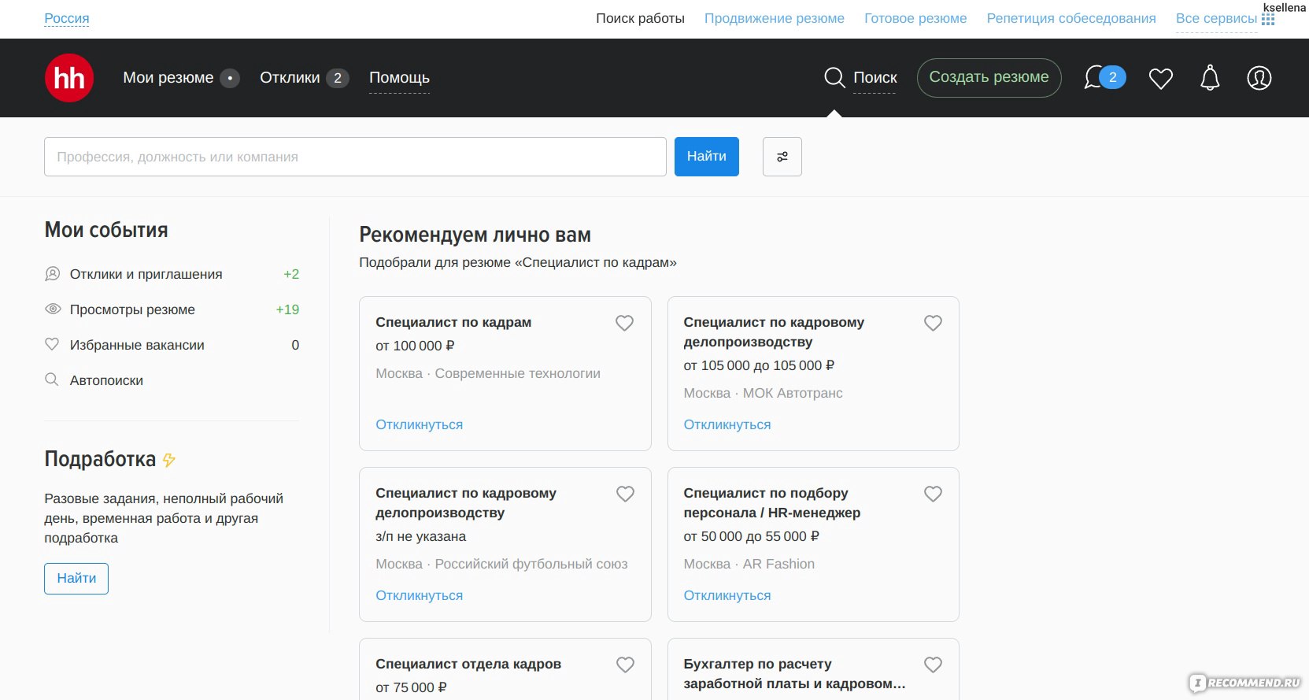Click the heart icon for Избранные вакансии
This screenshot has width=1309, height=700.
click(x=52, y=344)
